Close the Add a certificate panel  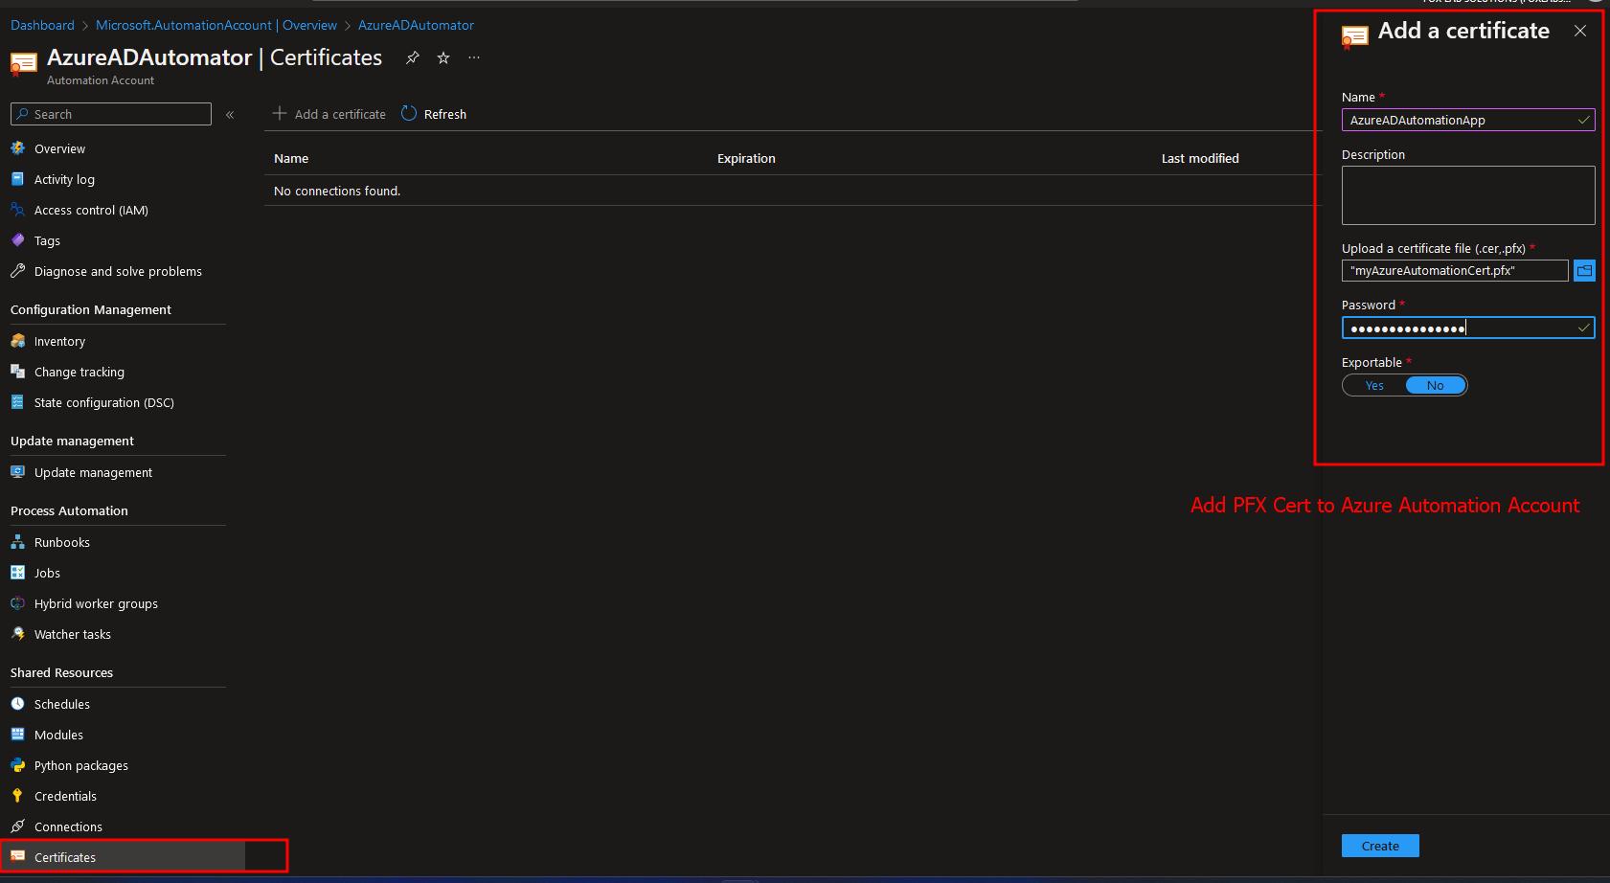1580,32
